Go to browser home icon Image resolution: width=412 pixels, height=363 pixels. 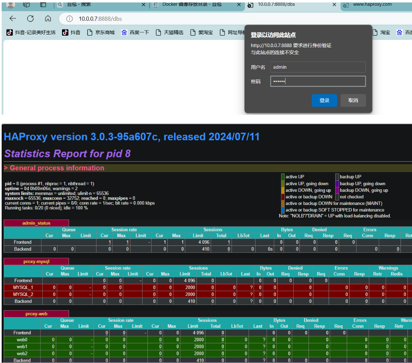pyautogui.click(x=48, y=18)
